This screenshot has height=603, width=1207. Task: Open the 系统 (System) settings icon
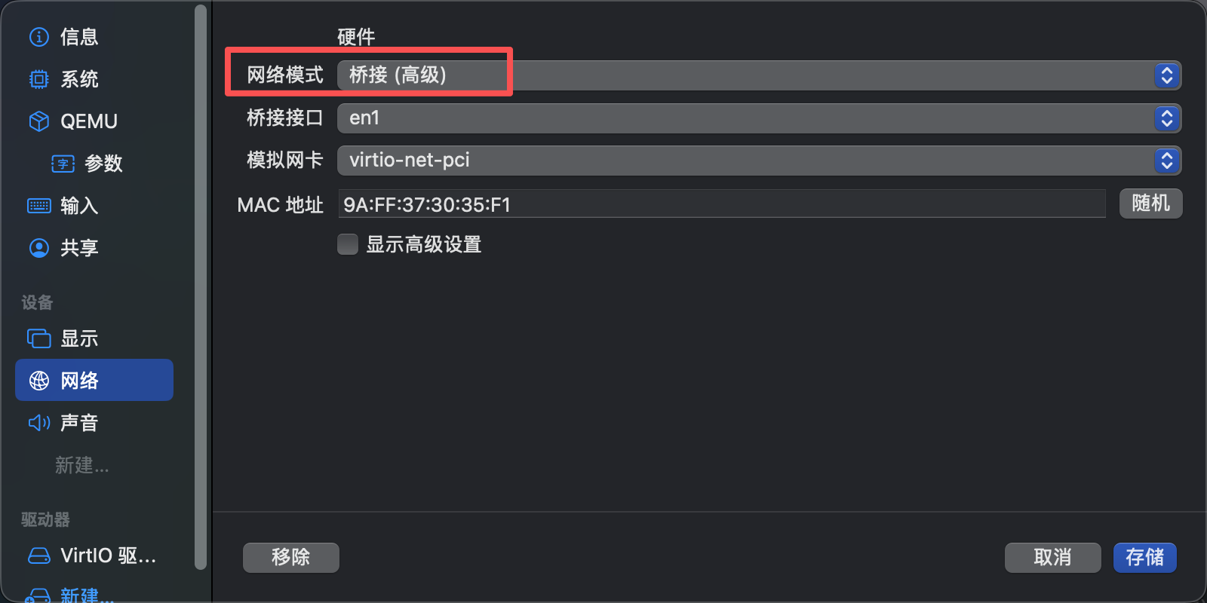click(38, 78)
